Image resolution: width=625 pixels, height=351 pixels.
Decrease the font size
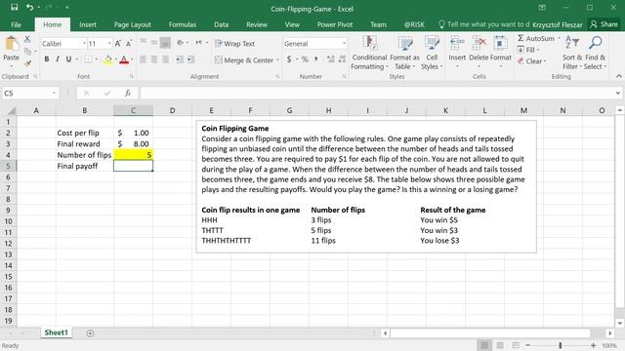[x=129, y=43]
